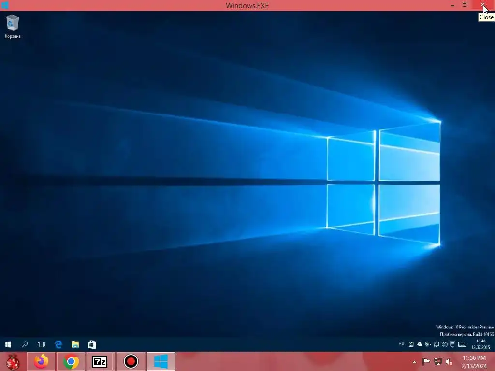Open the inner clock showing 13.07.2015
This screenshot has width=495, height=371.
tap(481, 344)
